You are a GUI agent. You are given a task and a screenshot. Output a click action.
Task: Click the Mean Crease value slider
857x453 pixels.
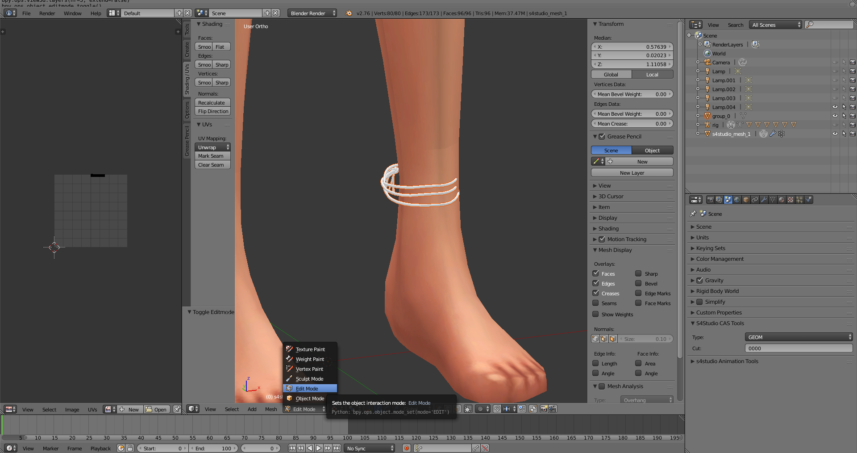632,124
